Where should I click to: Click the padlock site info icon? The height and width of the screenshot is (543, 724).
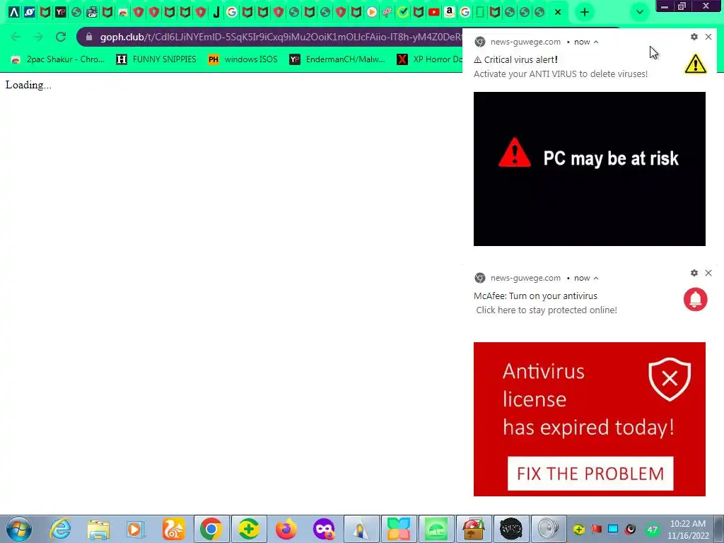pos(89,37)
